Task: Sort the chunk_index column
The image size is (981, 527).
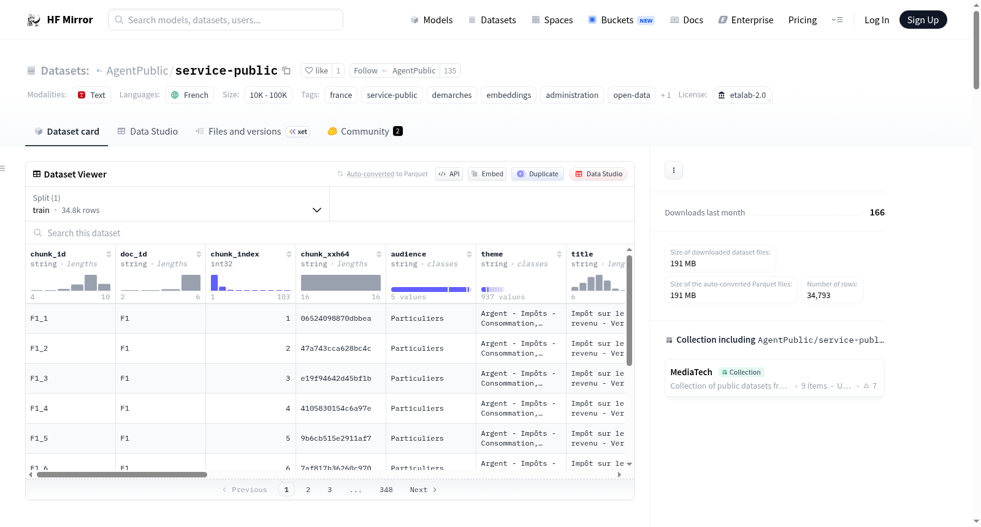Action: coord(289,254)
